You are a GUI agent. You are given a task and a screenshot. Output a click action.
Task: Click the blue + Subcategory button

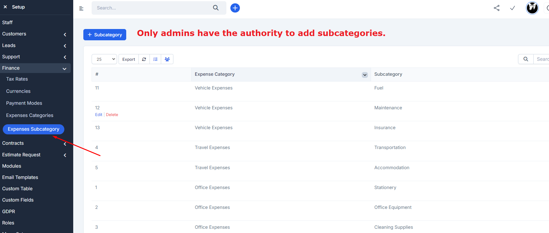[105, 35]
